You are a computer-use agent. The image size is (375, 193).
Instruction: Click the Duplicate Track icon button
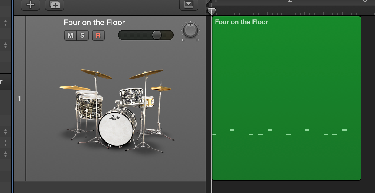(55, 5)
